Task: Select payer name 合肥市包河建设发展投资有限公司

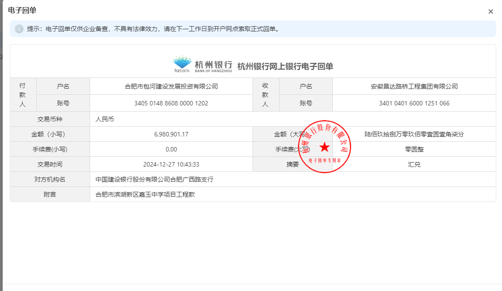Action: 171,86
